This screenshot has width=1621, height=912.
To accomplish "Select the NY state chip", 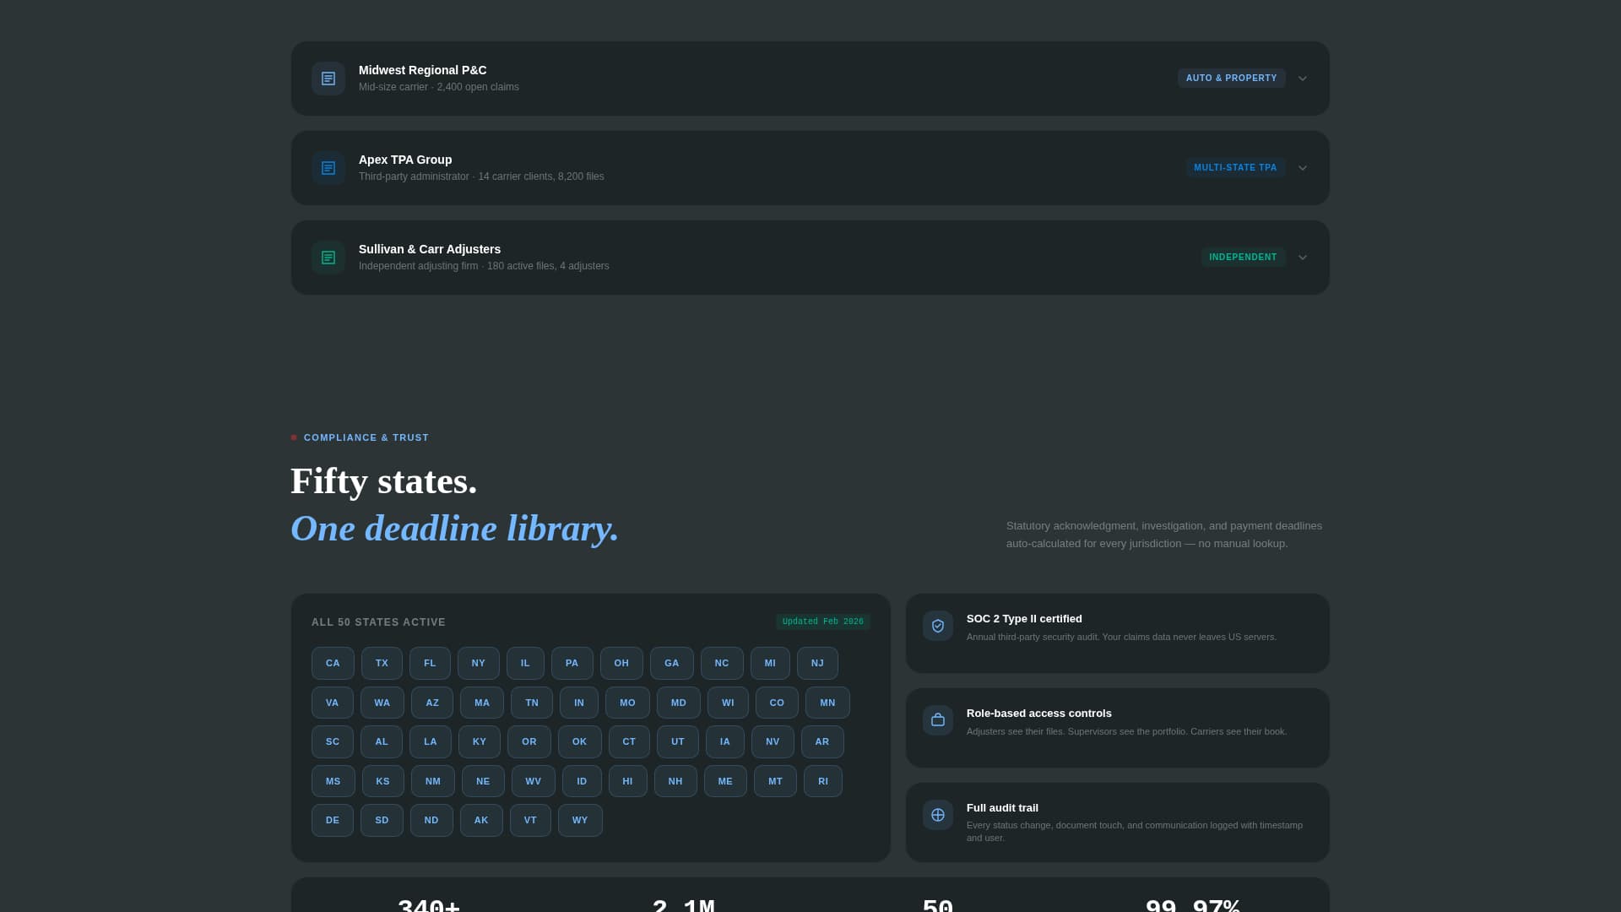I will [479, 663].
